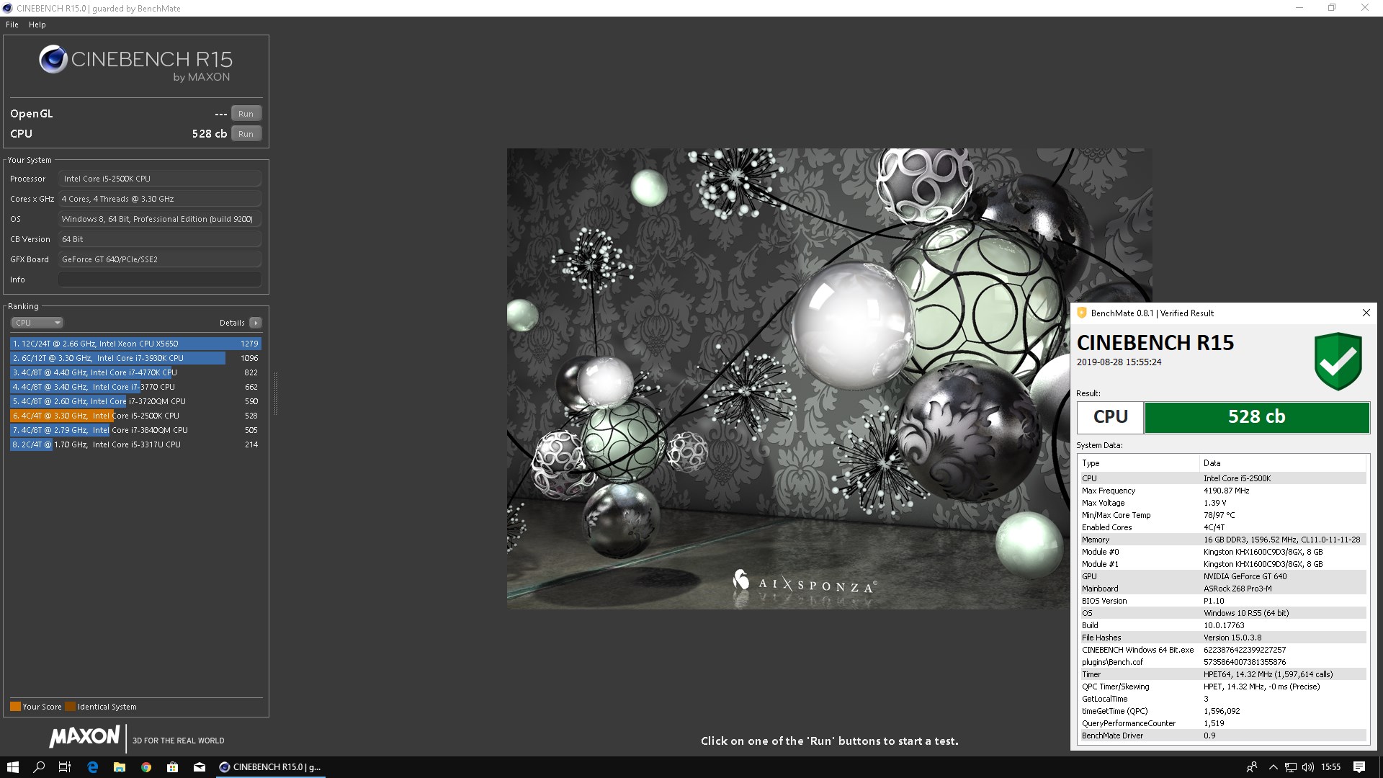Image resolution: width=1383 pixels, height=778 pixels.
Task: Select the Mainboard ASRock Z68 Pro3-M value
Action: point(1237,589)
